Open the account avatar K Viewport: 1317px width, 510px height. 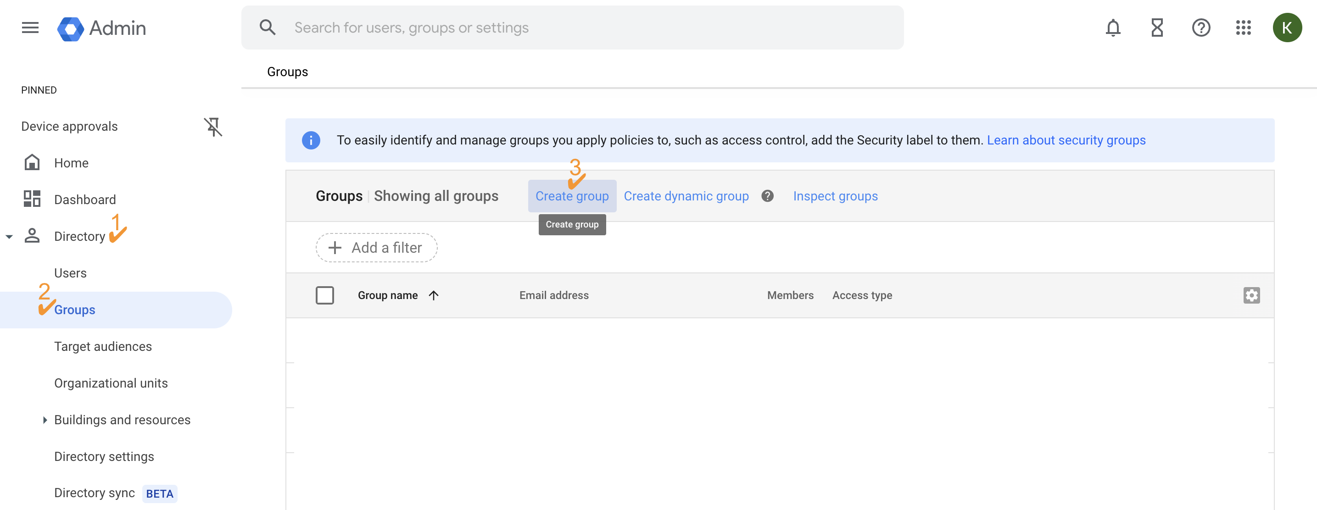(1288, 28)
